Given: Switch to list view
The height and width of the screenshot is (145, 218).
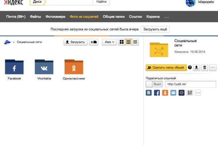Looking at the screenshot, I should [x=135, y=42].
